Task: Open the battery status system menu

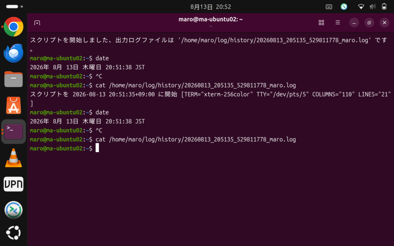Action: [384, 7]
